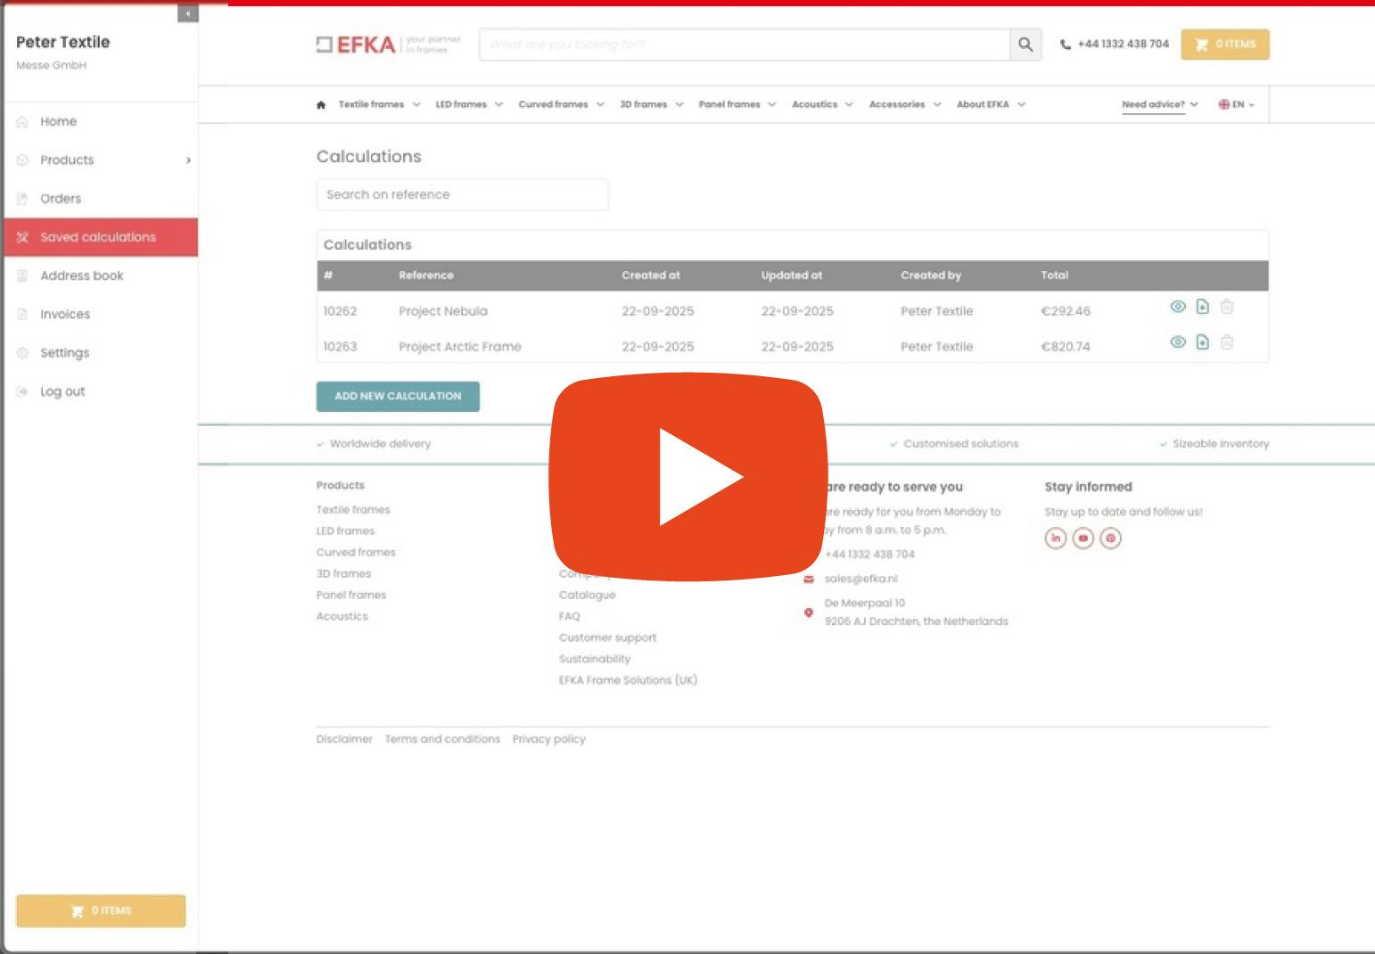Open the YouTube social icon in footer
Screen dimensions: 1375x954
(1083, 539)
